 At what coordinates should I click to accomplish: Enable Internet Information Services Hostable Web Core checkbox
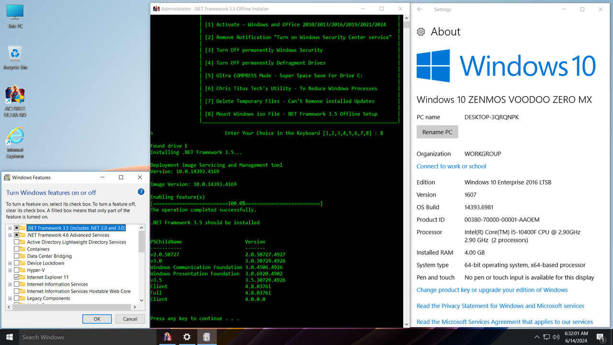tap(17, 291)
